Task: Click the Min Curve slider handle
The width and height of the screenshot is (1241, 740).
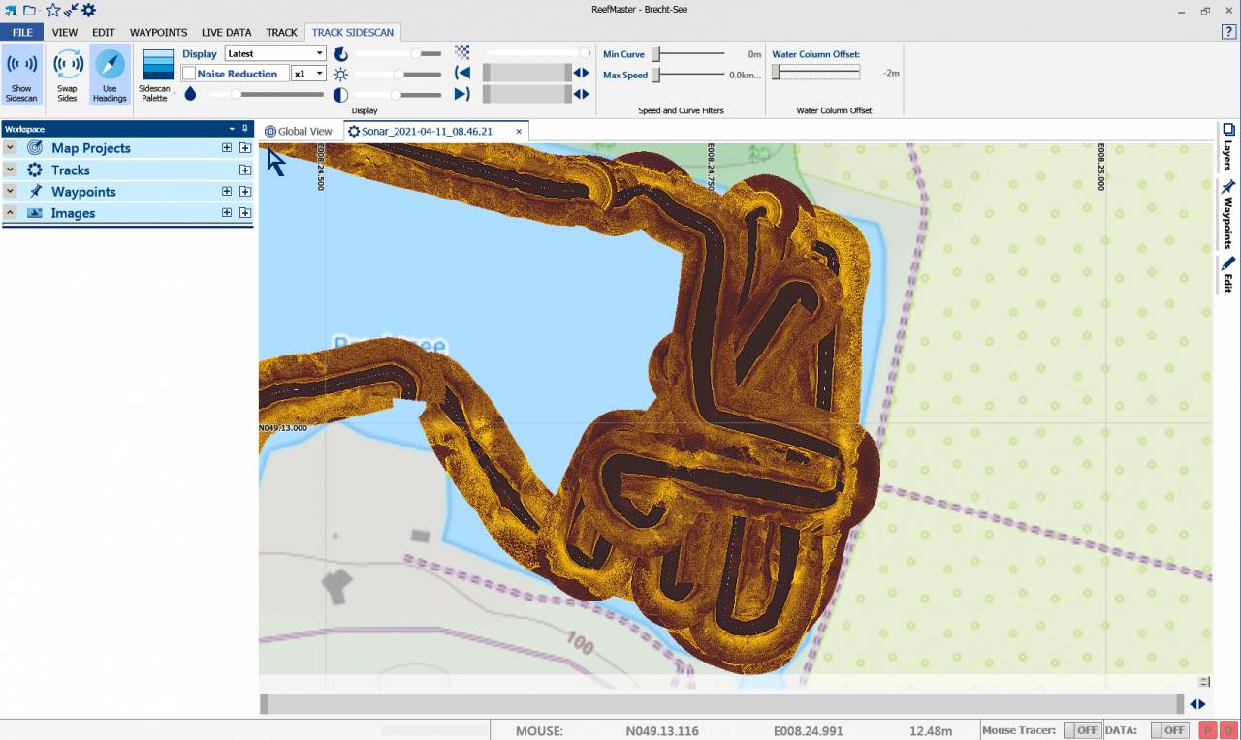Action: [656, 54]
